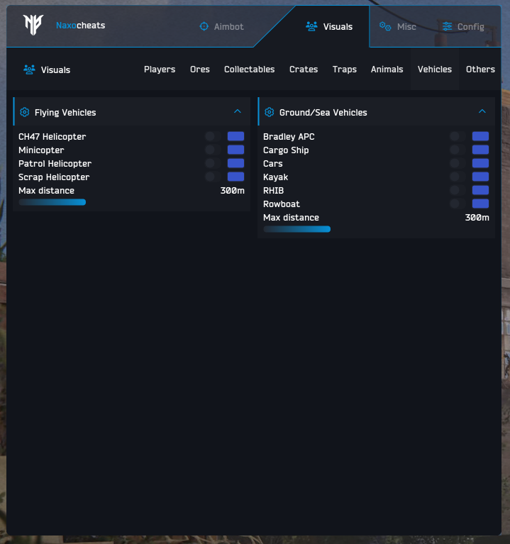Click the Naxocheats logo icon
The image size is (510, 544).
coord(33,25)
